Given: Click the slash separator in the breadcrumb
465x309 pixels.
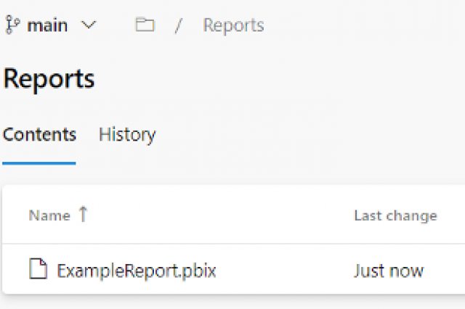Looking at the screenshot, I should click(x=178, y=25).
